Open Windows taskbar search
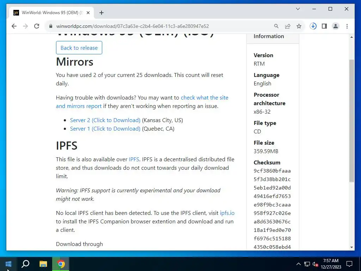This screenshot has width=361, height=271. 25,264
